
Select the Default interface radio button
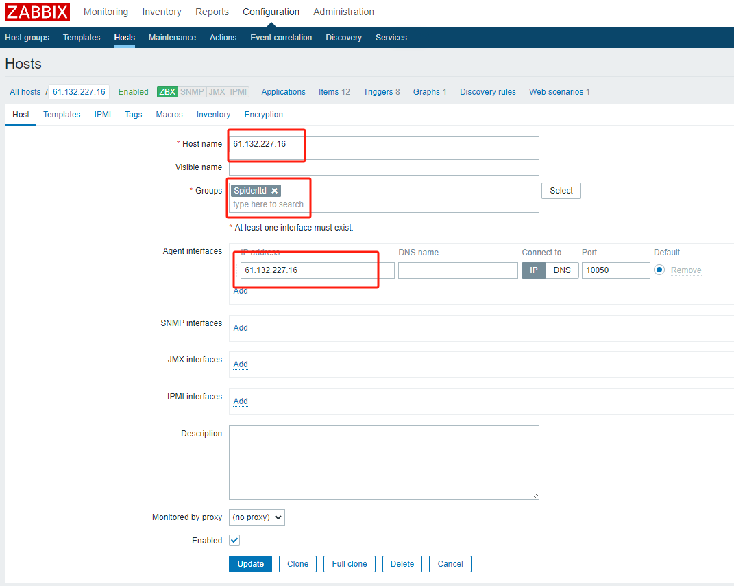point(659,270)
